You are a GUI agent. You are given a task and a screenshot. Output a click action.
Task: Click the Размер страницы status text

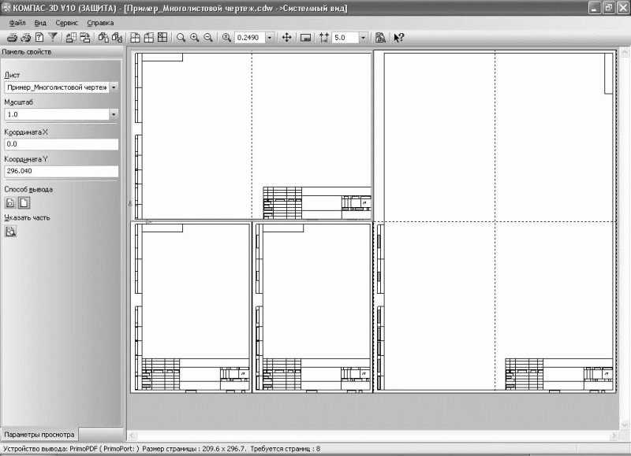(194, 449)
